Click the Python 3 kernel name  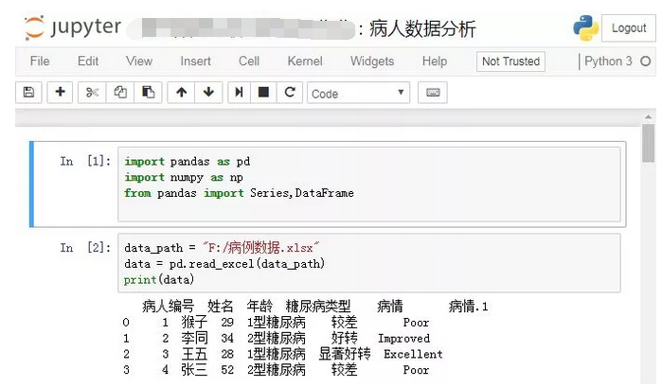pos(608,62)
